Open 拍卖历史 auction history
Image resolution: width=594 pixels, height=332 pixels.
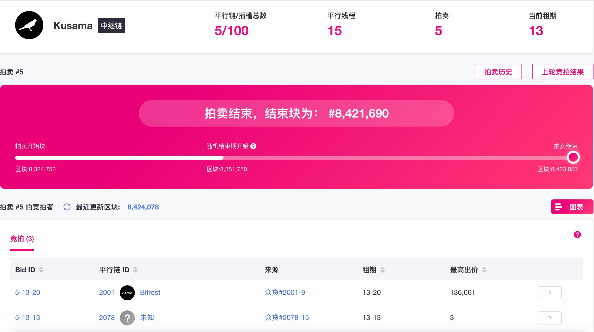click(498, 71)
